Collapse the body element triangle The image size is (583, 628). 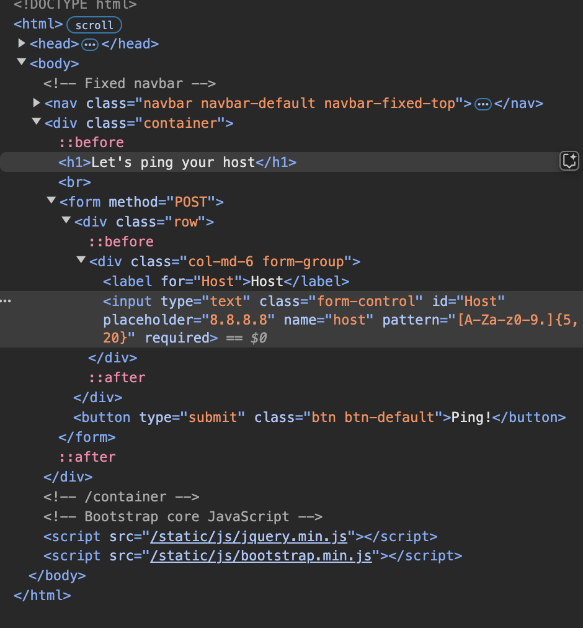click(22, 62)
